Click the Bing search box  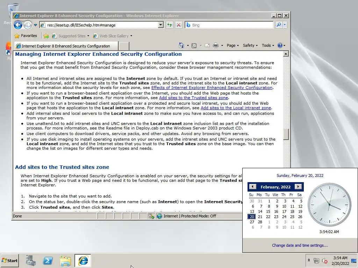pyautogui.click(x=229, y=25)
